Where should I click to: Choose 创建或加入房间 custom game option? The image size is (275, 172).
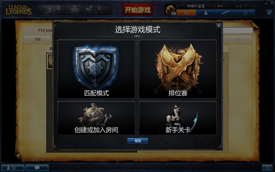(x=96, y=118)
